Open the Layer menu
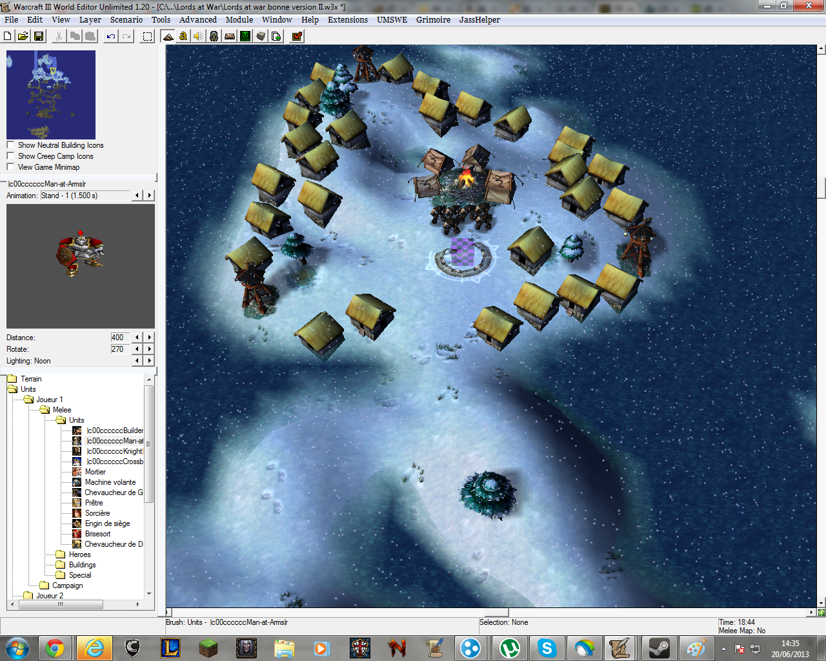This screenshot has width=826, height=661. point(90,19)
